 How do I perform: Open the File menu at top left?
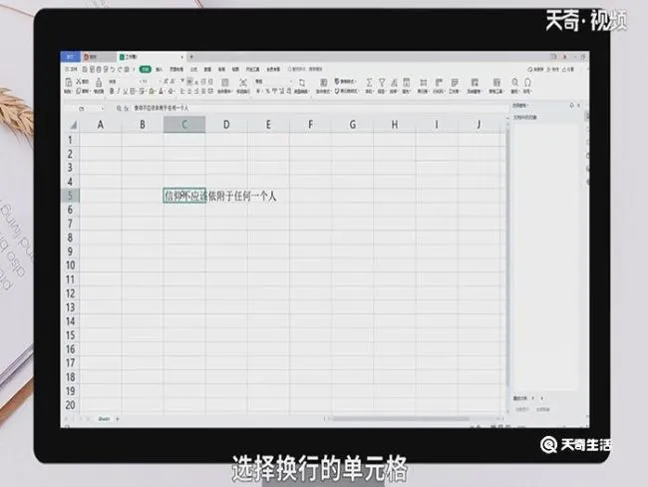click(x=71, y=69)
